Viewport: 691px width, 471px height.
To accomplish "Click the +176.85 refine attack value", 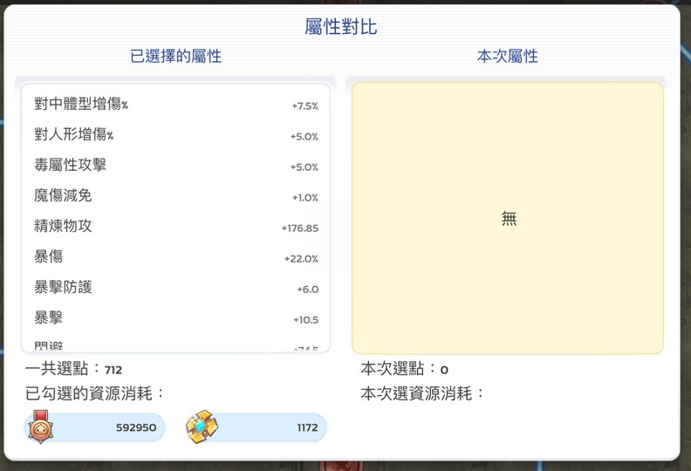I will (x=299, y=229).
